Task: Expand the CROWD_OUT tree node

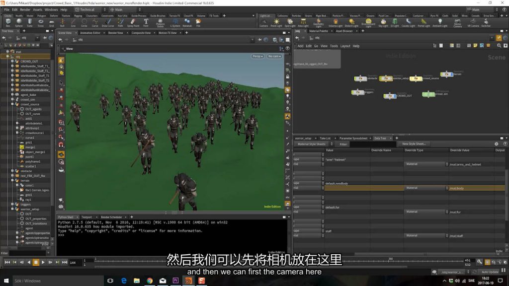Action: coord(12,61)
